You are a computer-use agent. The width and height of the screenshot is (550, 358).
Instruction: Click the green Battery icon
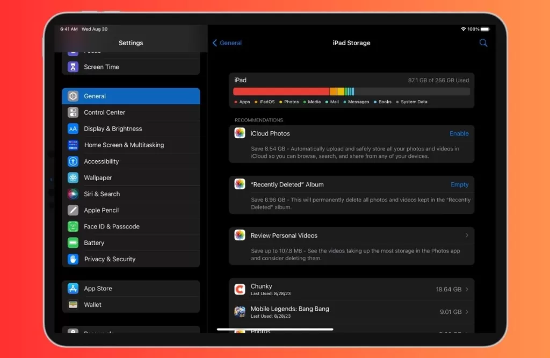(73, 242)
